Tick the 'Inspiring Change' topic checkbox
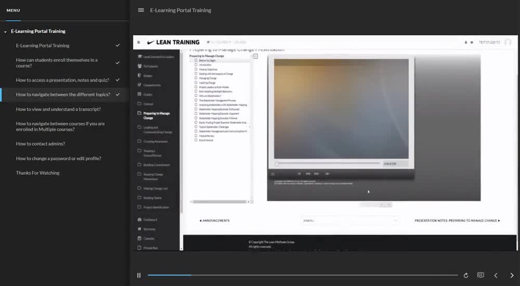520x286 pixels. 196,83
